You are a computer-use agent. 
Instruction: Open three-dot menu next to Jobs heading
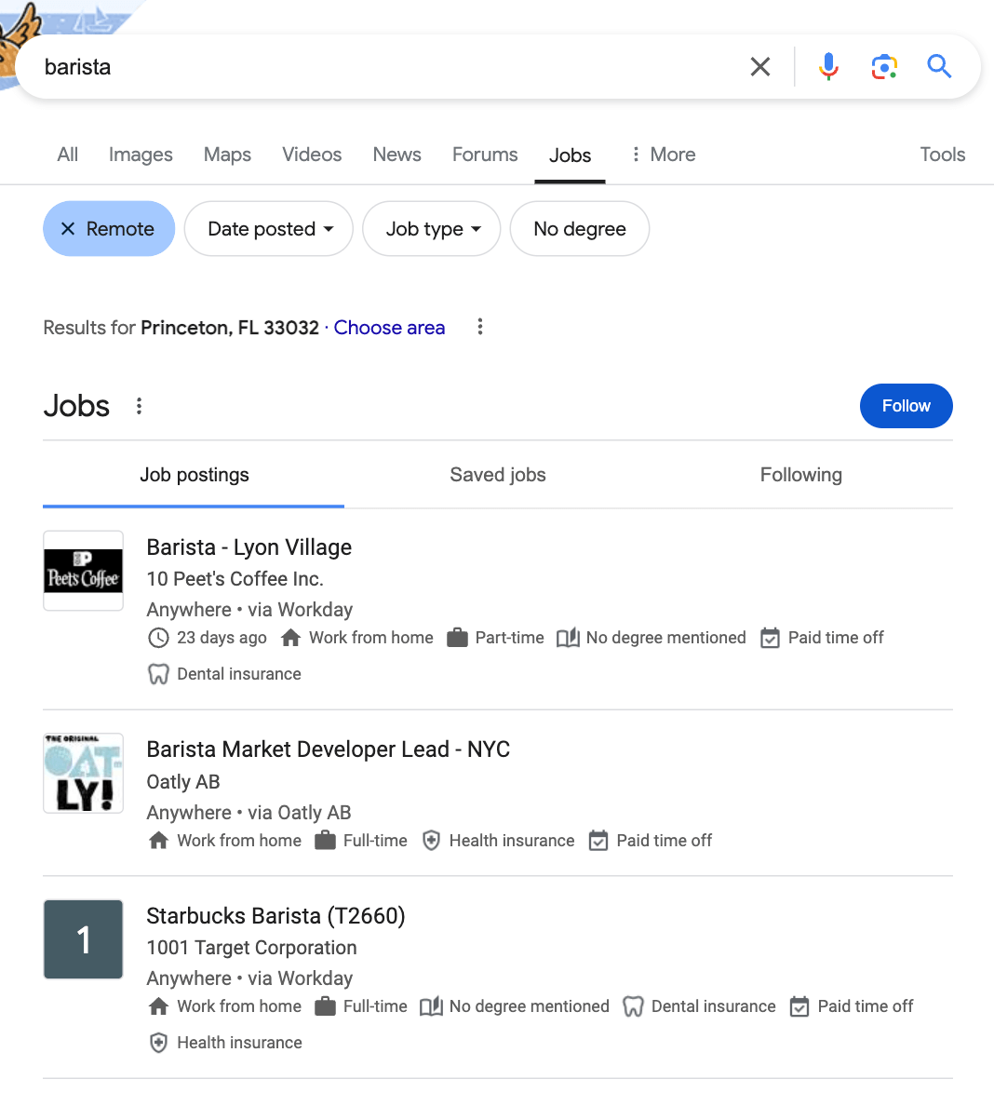[x=139, y=406]
